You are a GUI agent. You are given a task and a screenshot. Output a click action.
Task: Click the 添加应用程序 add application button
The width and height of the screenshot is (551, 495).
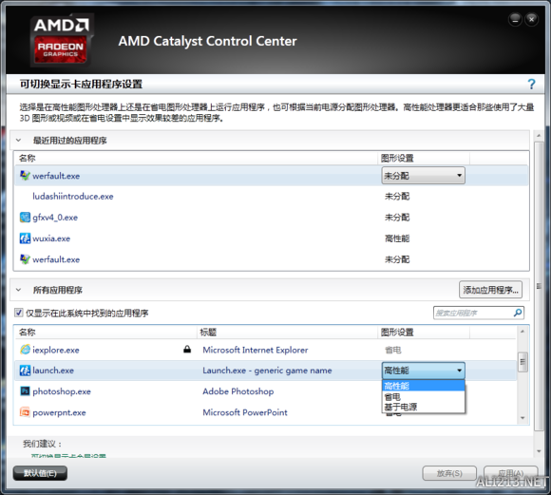(490, 290)
